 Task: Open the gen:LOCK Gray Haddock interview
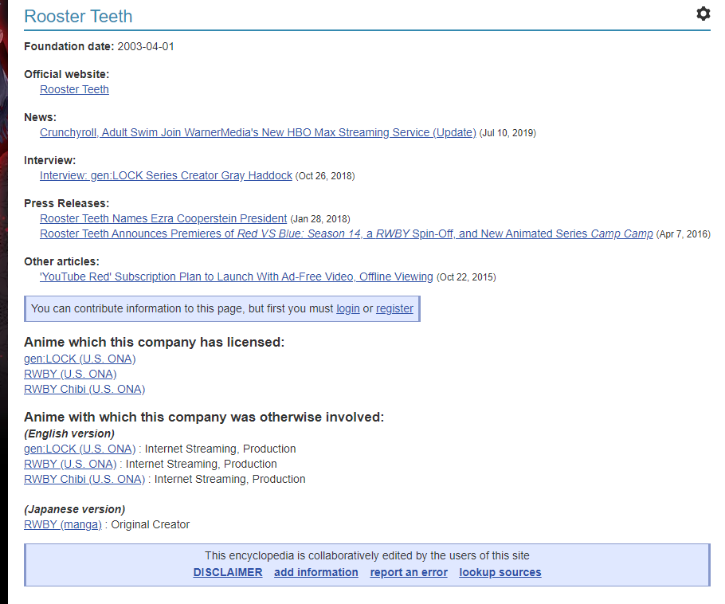click(x=166, y=175)
